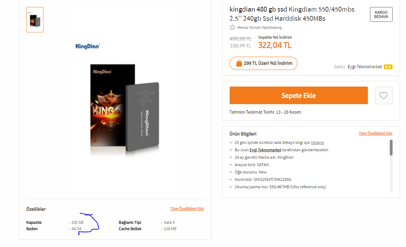Image resolution: width=406 pixels, height=247 pixels.
Task: Open Tüm Özellikleri Gör in Ürün Bilgileri
Action: 375,134
